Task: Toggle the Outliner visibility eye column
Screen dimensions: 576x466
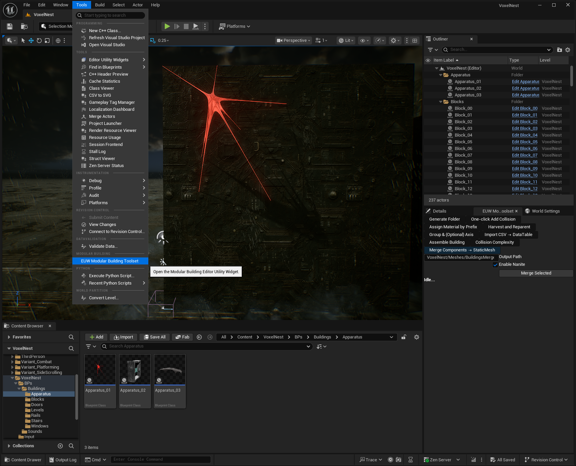Action: 428,60
